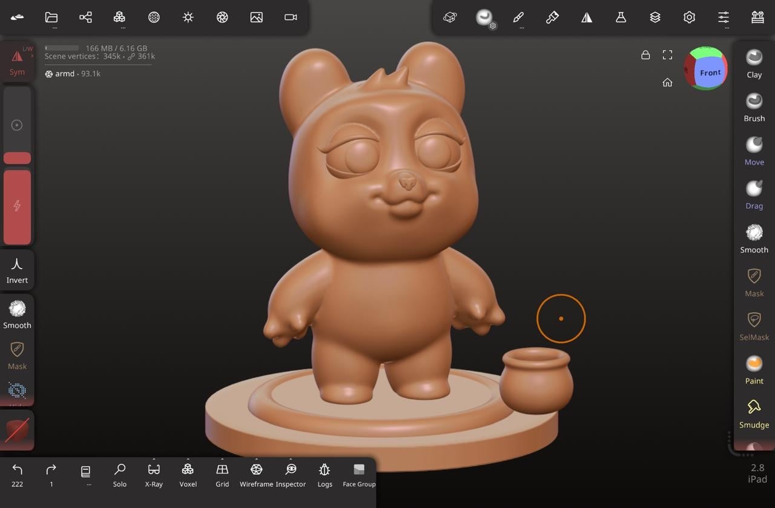
Task: Toggle Face Group display
Action: coord(359,475)
